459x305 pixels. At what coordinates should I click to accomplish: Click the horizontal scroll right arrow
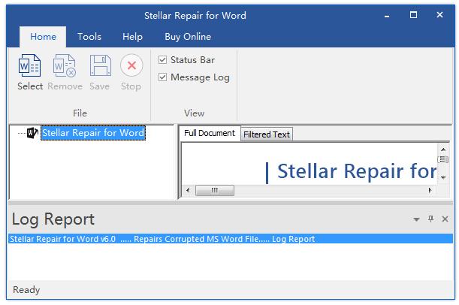pos(430,190)
